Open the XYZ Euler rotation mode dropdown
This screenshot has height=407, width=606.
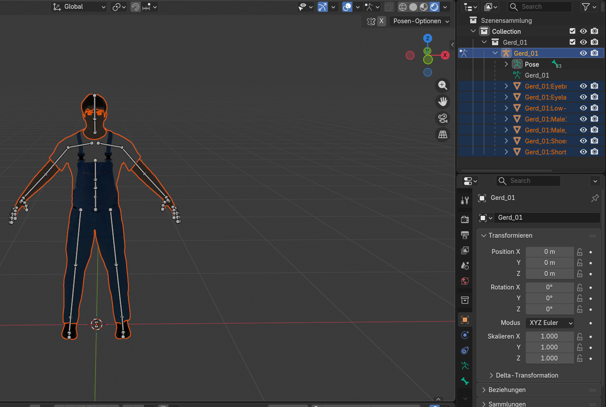(x=550, y=323)
